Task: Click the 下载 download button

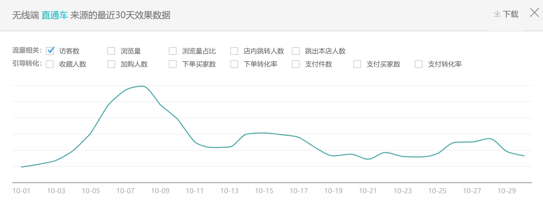Action: coord(506,14)
